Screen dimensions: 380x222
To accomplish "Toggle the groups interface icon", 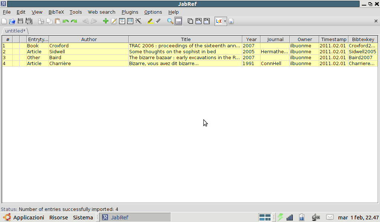I will pyautogui.click(x=190, y=21).
